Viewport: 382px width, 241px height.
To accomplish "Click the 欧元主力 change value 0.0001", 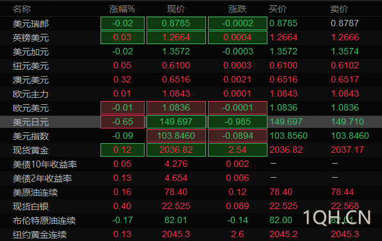I will click(237, 93).
